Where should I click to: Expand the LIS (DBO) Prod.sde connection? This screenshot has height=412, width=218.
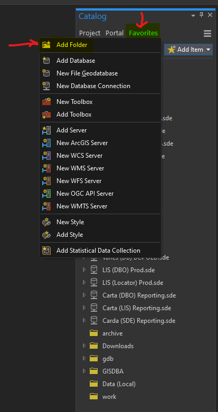(x=84, y=270)
